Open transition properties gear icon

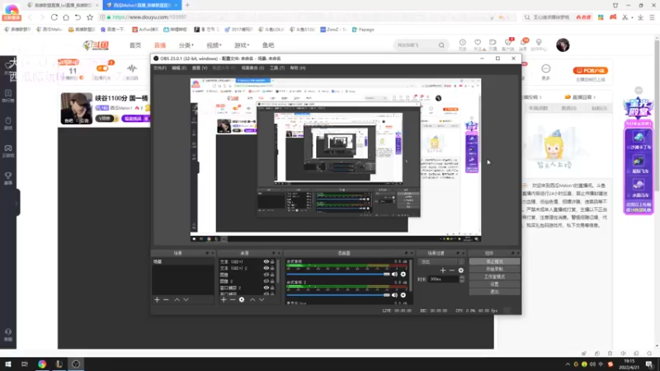point(461,270)
